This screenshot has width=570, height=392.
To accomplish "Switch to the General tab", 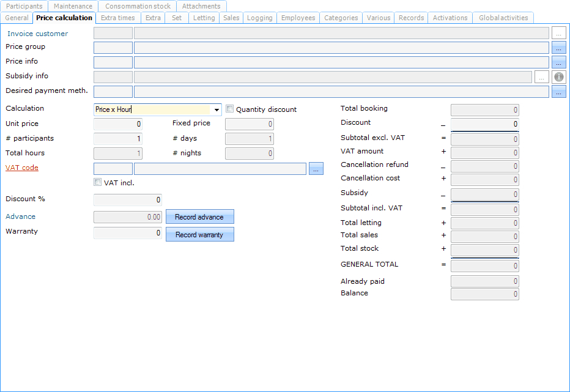I will [x=17, y=18].
